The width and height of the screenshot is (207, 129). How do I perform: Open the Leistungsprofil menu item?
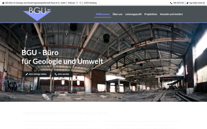tap(133, 14)
